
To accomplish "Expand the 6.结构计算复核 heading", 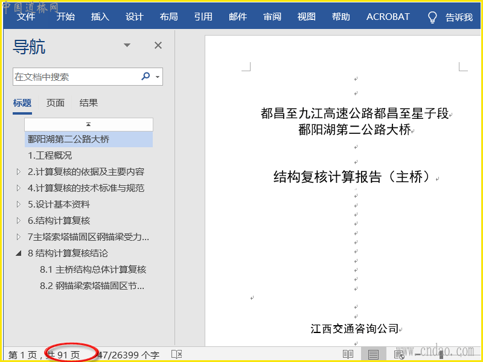I will (x=19, y=221).
